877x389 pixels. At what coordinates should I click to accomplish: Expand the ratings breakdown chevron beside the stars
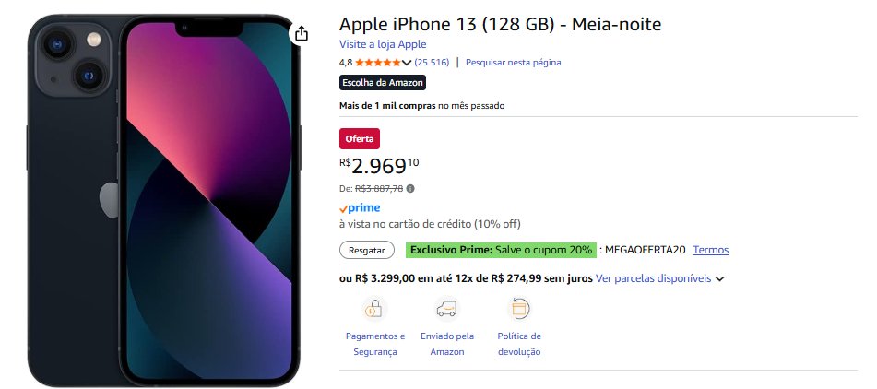(407, 63)
